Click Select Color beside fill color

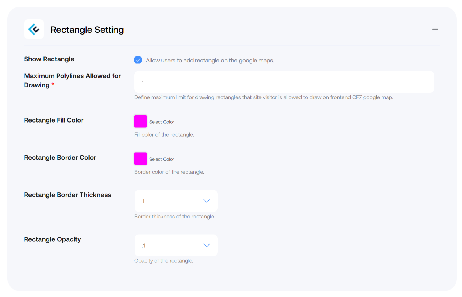[161, 122]
